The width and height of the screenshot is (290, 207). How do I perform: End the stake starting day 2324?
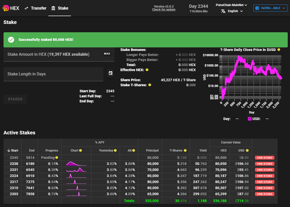[x=265, y=176]
